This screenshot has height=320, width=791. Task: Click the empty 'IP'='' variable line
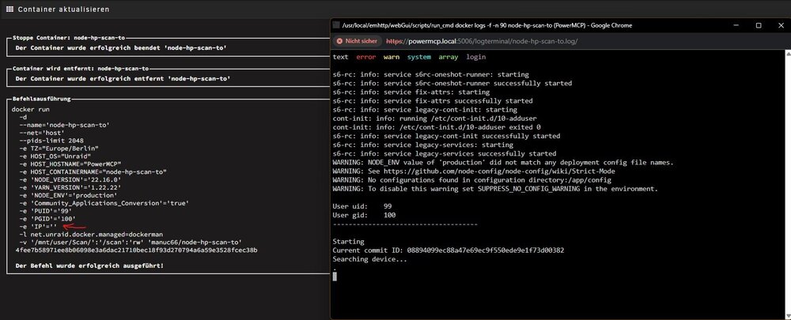[x=38, y=226]
